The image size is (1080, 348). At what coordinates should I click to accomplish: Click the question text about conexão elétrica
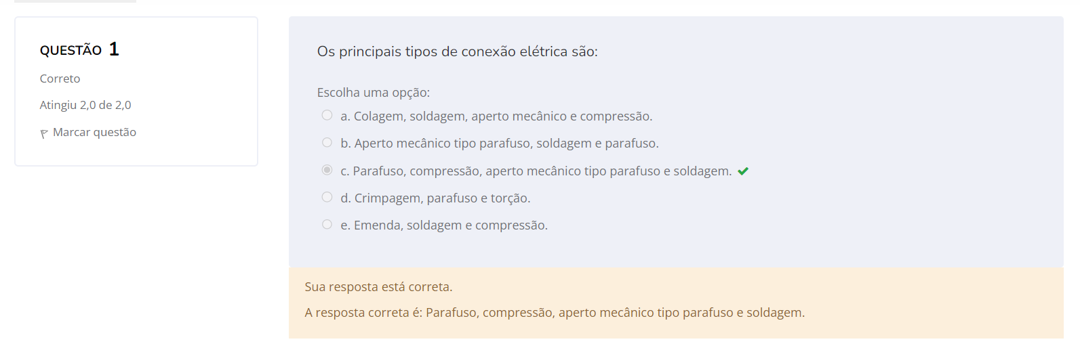click(457, 51)
